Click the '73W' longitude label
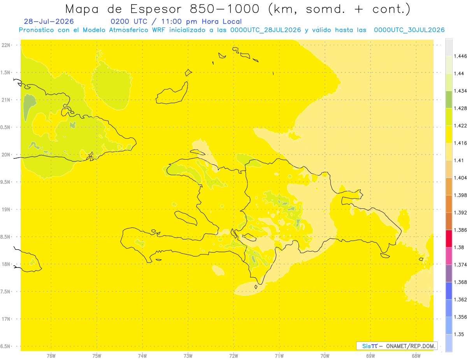This screenshot has height=361, width=467. (x=188, y=356)
